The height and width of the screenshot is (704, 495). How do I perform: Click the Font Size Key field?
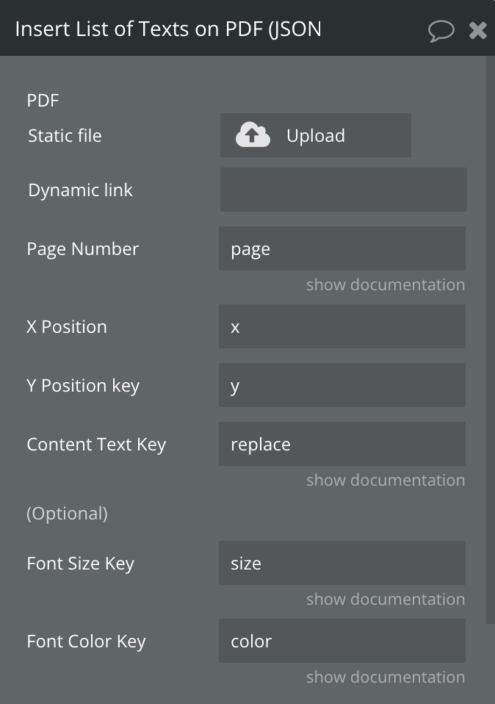click(342, 563)
